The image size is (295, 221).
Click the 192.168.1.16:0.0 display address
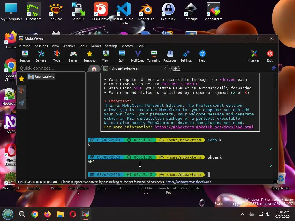(x=180, y=84)
